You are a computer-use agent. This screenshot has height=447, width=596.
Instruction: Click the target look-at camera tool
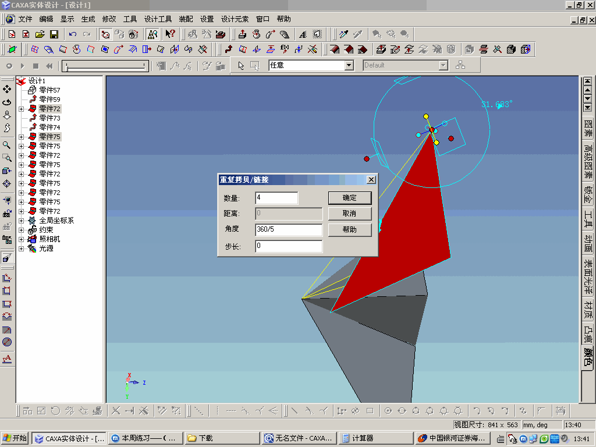click(x=7, y=183)
